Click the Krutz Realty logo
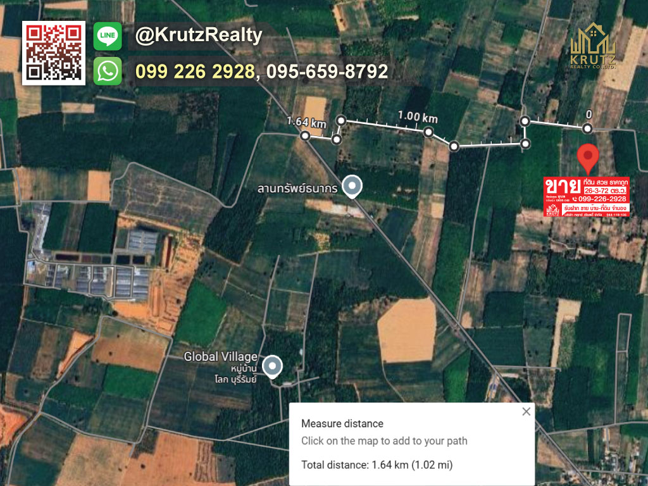The width and height of the screenshot is (648, 486). (x=593, y=46)
